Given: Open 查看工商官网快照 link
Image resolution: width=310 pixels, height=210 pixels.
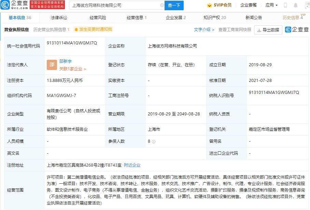Looking at the screenshot, I should (x=235, y=30).
